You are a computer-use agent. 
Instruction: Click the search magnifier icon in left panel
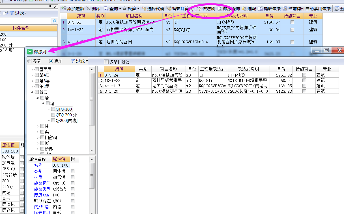click(54, 21)
